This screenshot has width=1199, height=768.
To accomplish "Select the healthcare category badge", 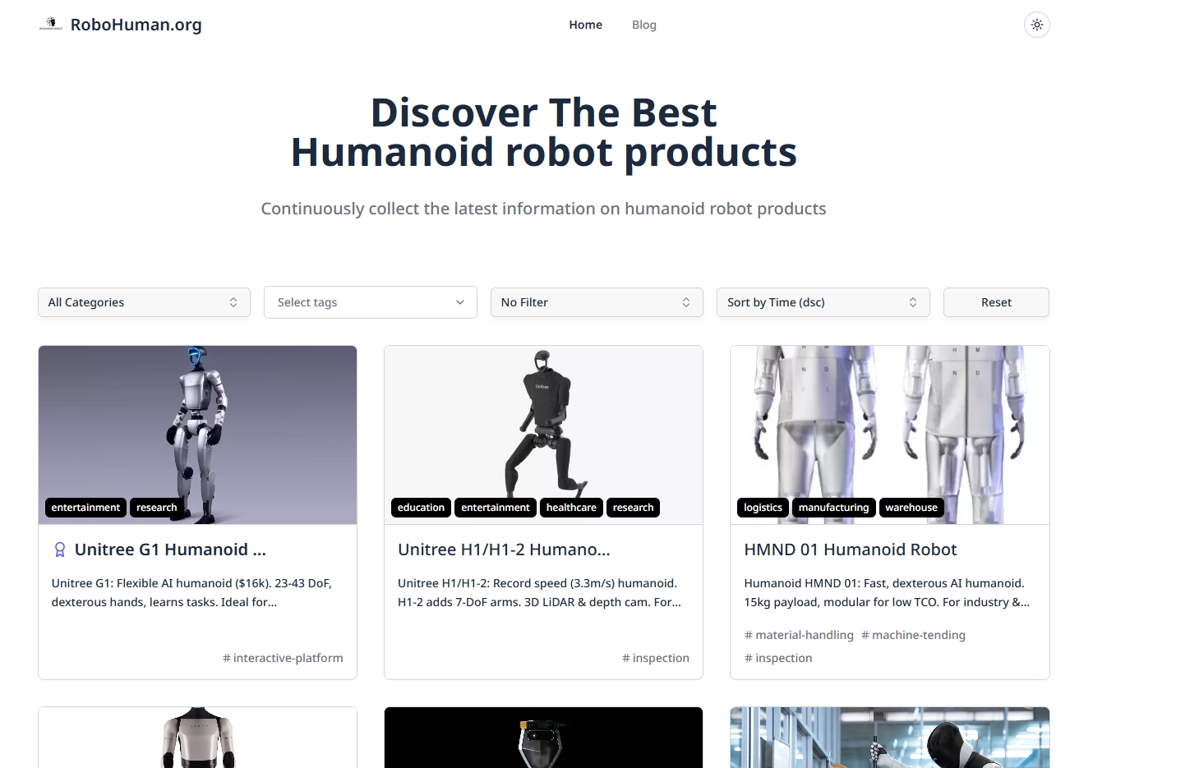I will [x=571, y=508].
